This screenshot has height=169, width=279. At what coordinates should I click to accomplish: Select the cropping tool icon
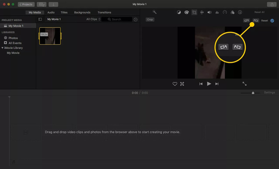194,13
